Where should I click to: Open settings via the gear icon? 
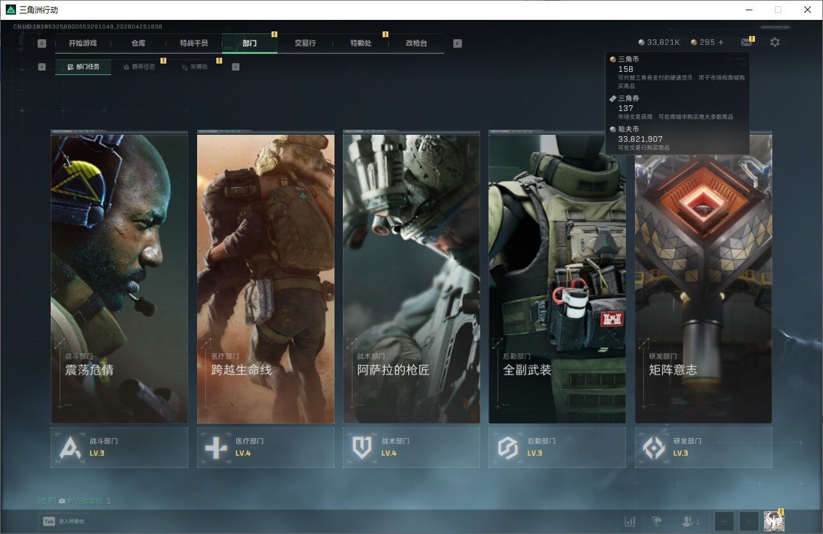tap(775, 42)
